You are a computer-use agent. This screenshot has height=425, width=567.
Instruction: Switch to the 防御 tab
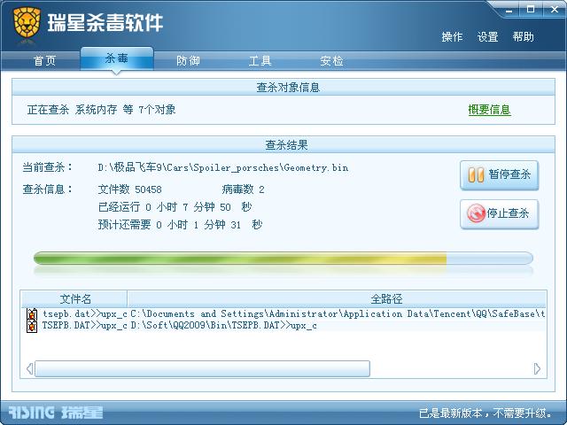click(188, 60)
